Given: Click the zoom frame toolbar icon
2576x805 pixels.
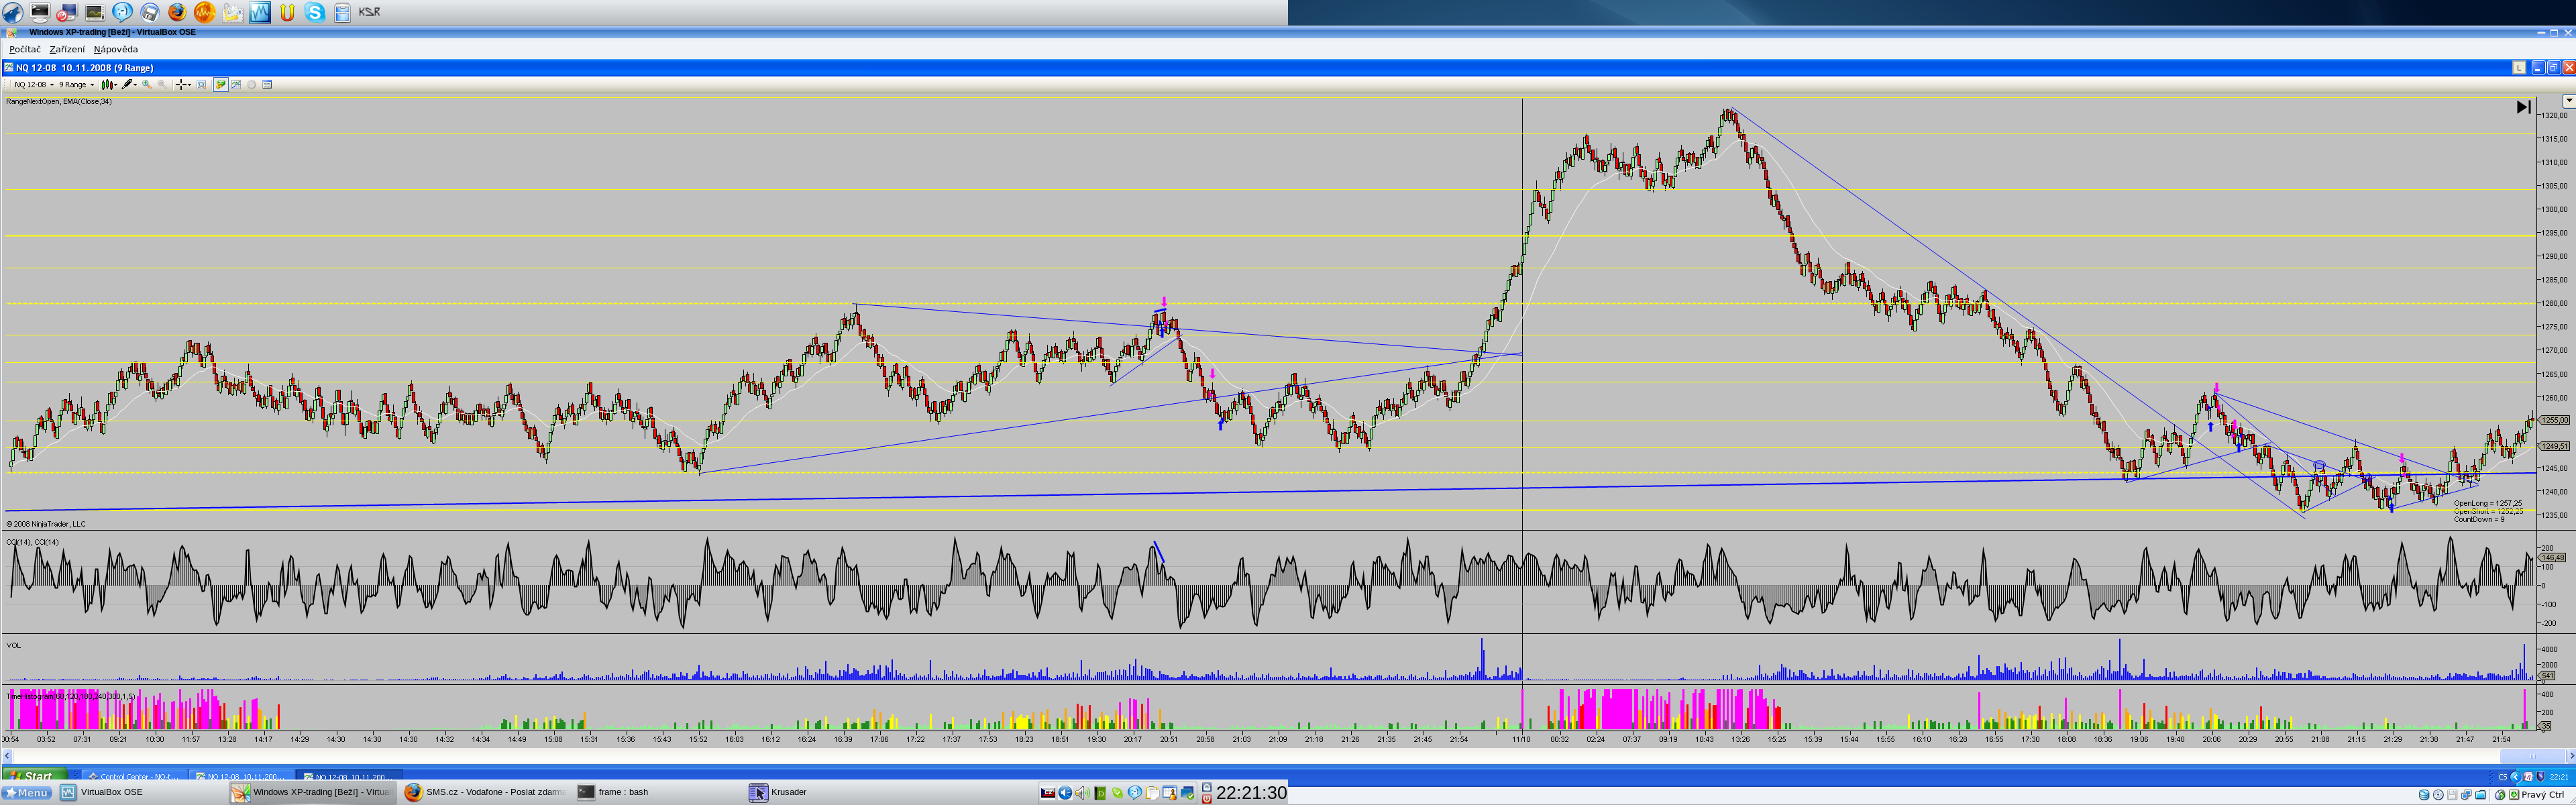Looking at the screenshot, I should [201, 85].
